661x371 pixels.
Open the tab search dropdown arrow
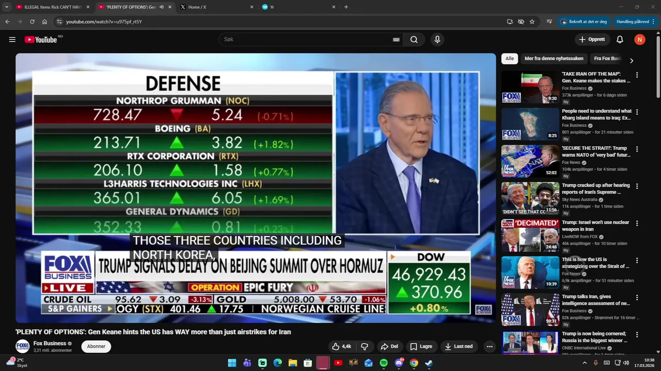coord(6,7)
